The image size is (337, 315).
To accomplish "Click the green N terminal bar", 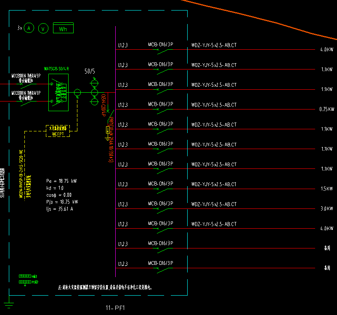I will click(x=25, y=276).
